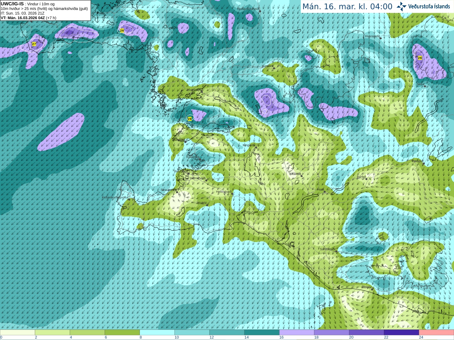This screenshot has height=340, width=454.
Task: Select the 14–16 m/s legend color
Action: click(262, 333)
